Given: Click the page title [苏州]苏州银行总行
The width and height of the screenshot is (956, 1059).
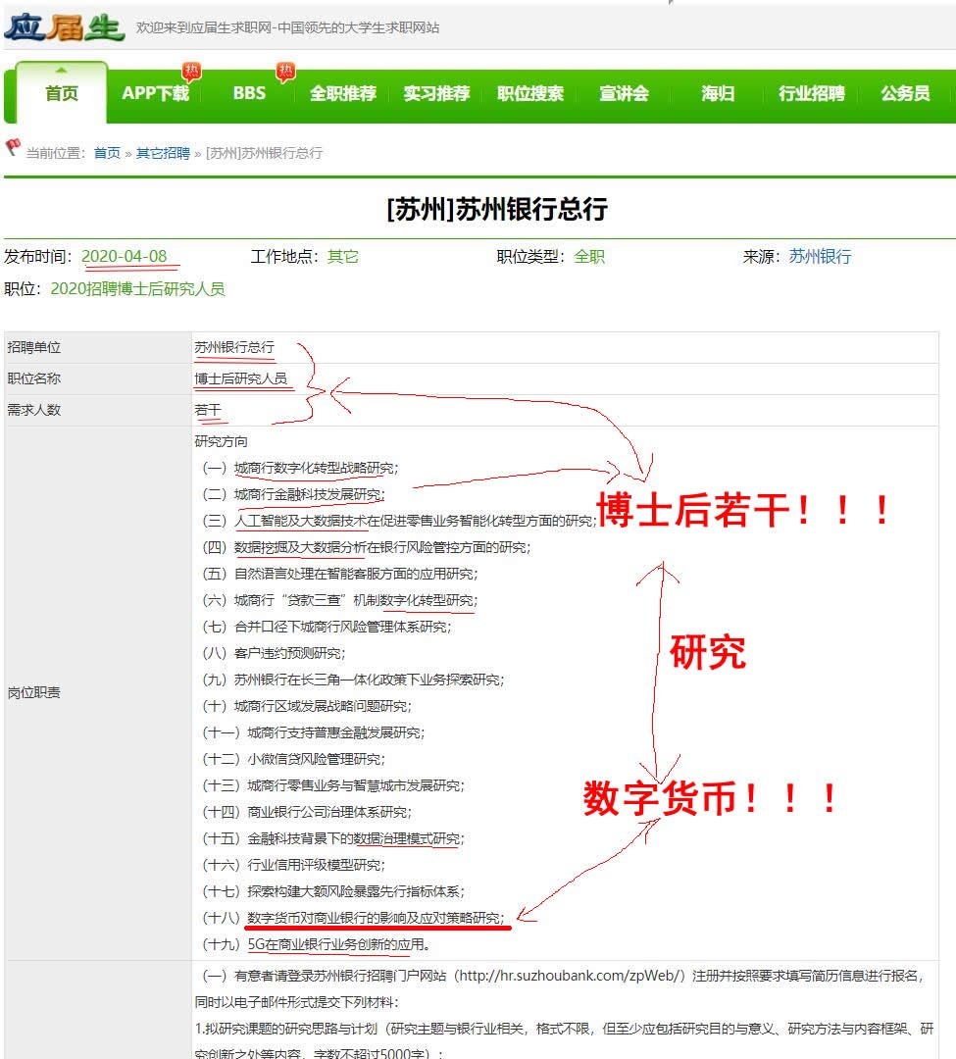Looking at the screenshot, I should tap(497, 210).
